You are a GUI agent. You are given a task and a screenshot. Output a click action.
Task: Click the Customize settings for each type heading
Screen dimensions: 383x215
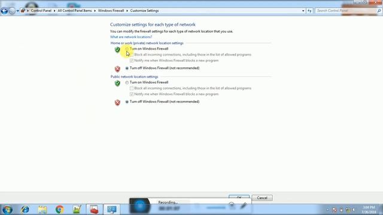coord(153,24)
